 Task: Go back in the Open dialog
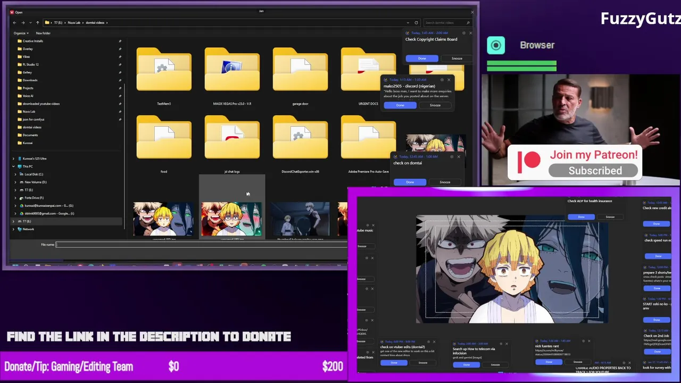coord(14,22)
